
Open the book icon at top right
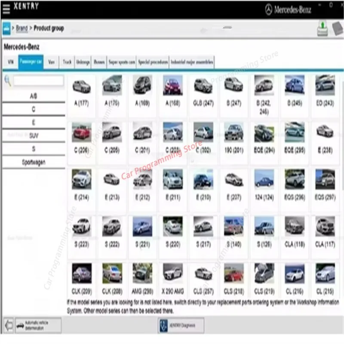coord(337,28)
